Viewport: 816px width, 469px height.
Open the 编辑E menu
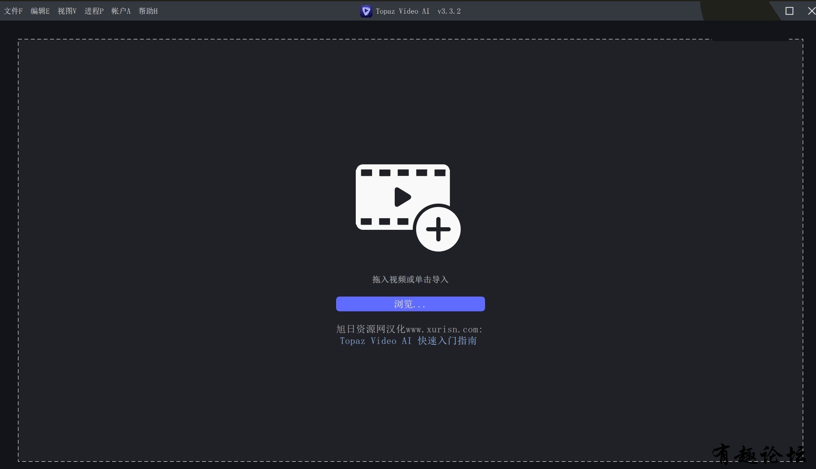click(x=40, y=11)
